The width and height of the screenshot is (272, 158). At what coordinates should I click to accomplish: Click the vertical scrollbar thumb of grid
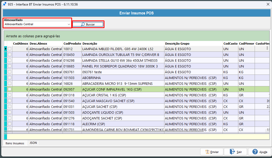(x=267, y=48)
